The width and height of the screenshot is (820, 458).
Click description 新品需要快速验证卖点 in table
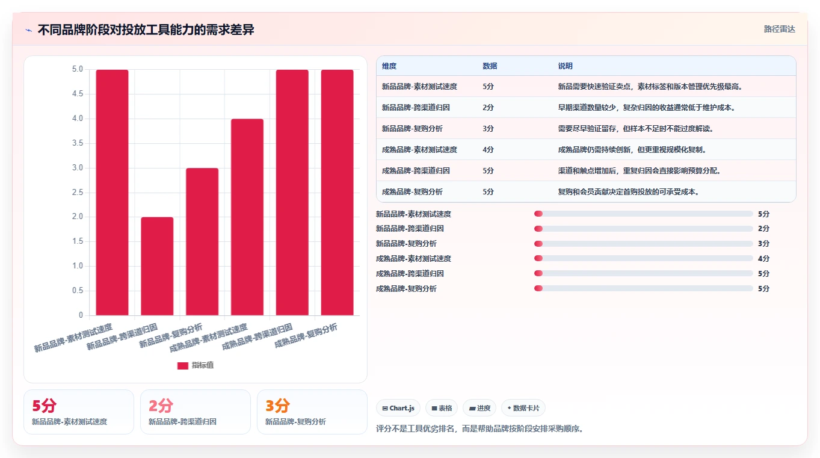pyautogui.click(x=652, y=87)
